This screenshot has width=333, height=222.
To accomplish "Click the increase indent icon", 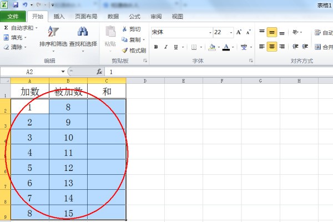I will pyautogui.click(x=305, y=47).
